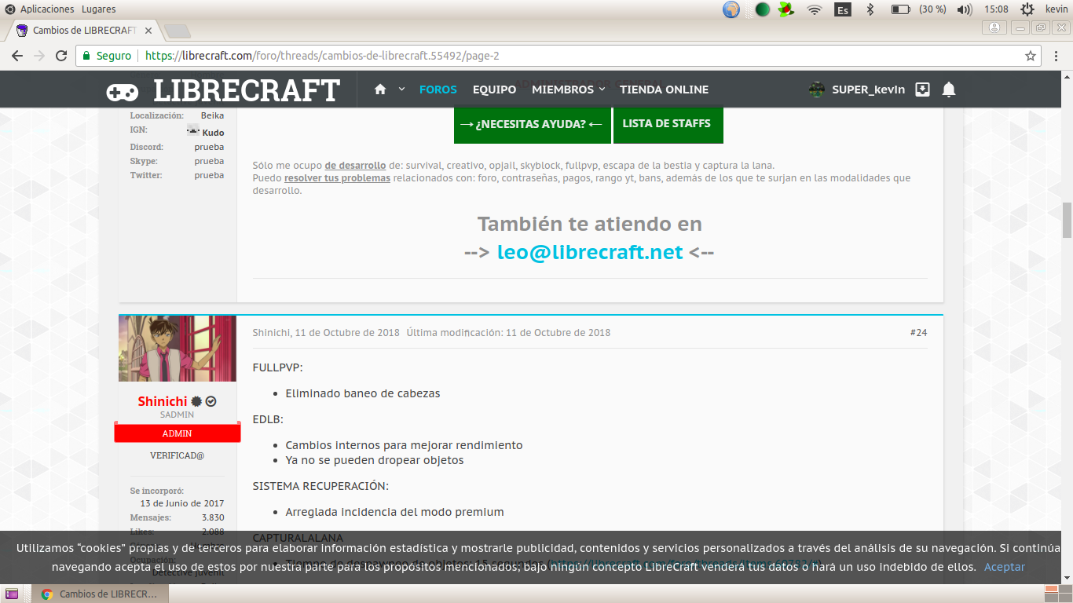Image resolution: width=1073 pixels, height=603 pixels.
Task: Click the post date "11 de Octubre de 2018"
Action: tap(346, 333)
